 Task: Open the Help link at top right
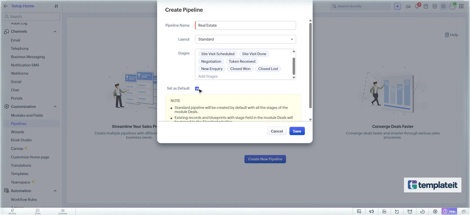(451, 35)
